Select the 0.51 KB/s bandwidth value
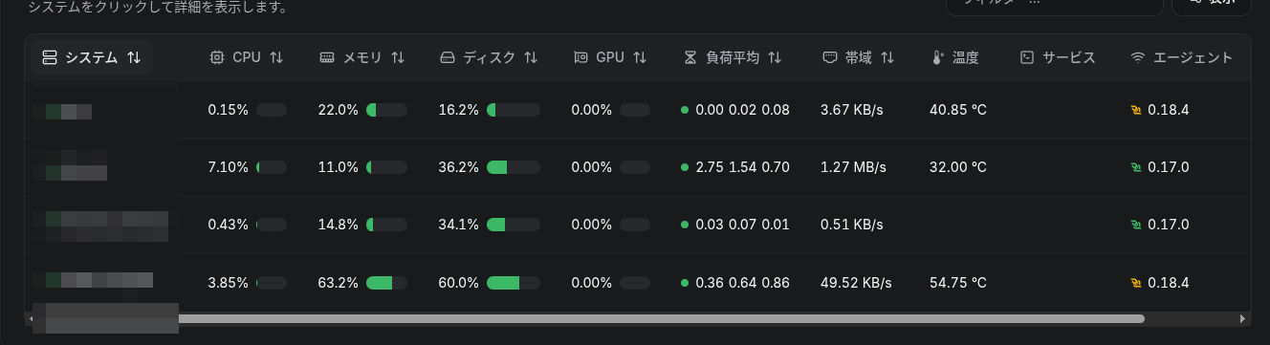The width and height of the screenshot is (1270, 345). (852, 225)
